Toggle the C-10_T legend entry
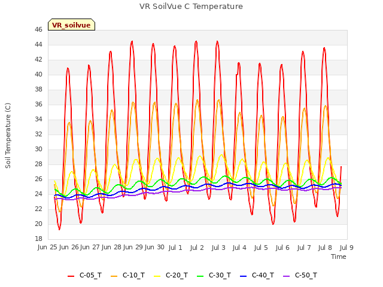 pos(127,275)
